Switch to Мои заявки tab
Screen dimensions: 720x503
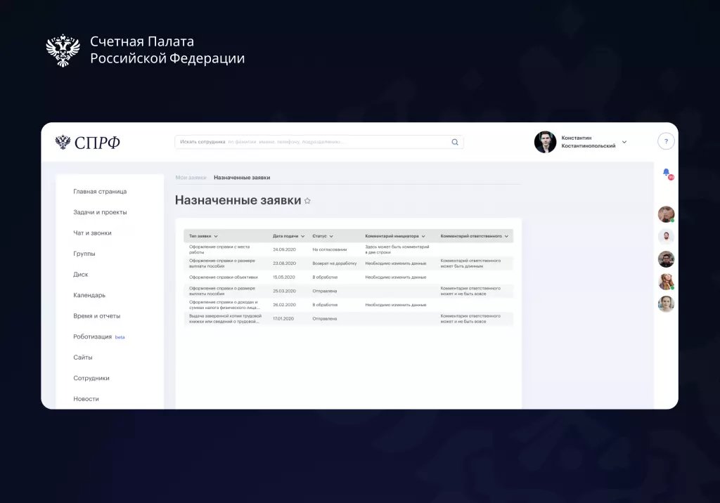point(191,178)
